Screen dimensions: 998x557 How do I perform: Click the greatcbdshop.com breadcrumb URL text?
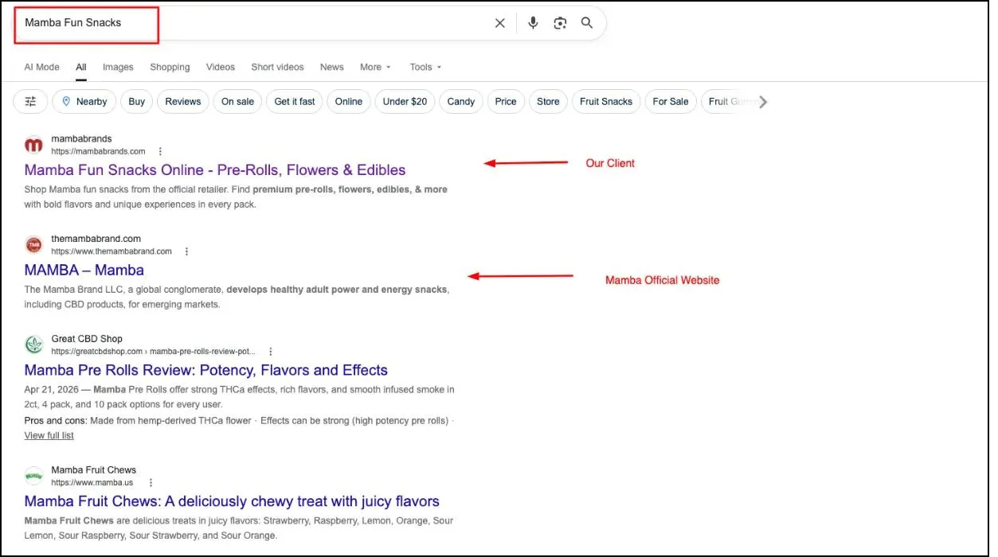coord(154,351)
